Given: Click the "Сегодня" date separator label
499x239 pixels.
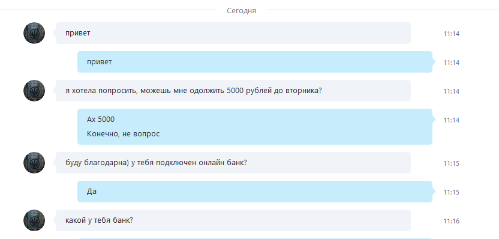Looking at the screenshot, I should [241, 11].
